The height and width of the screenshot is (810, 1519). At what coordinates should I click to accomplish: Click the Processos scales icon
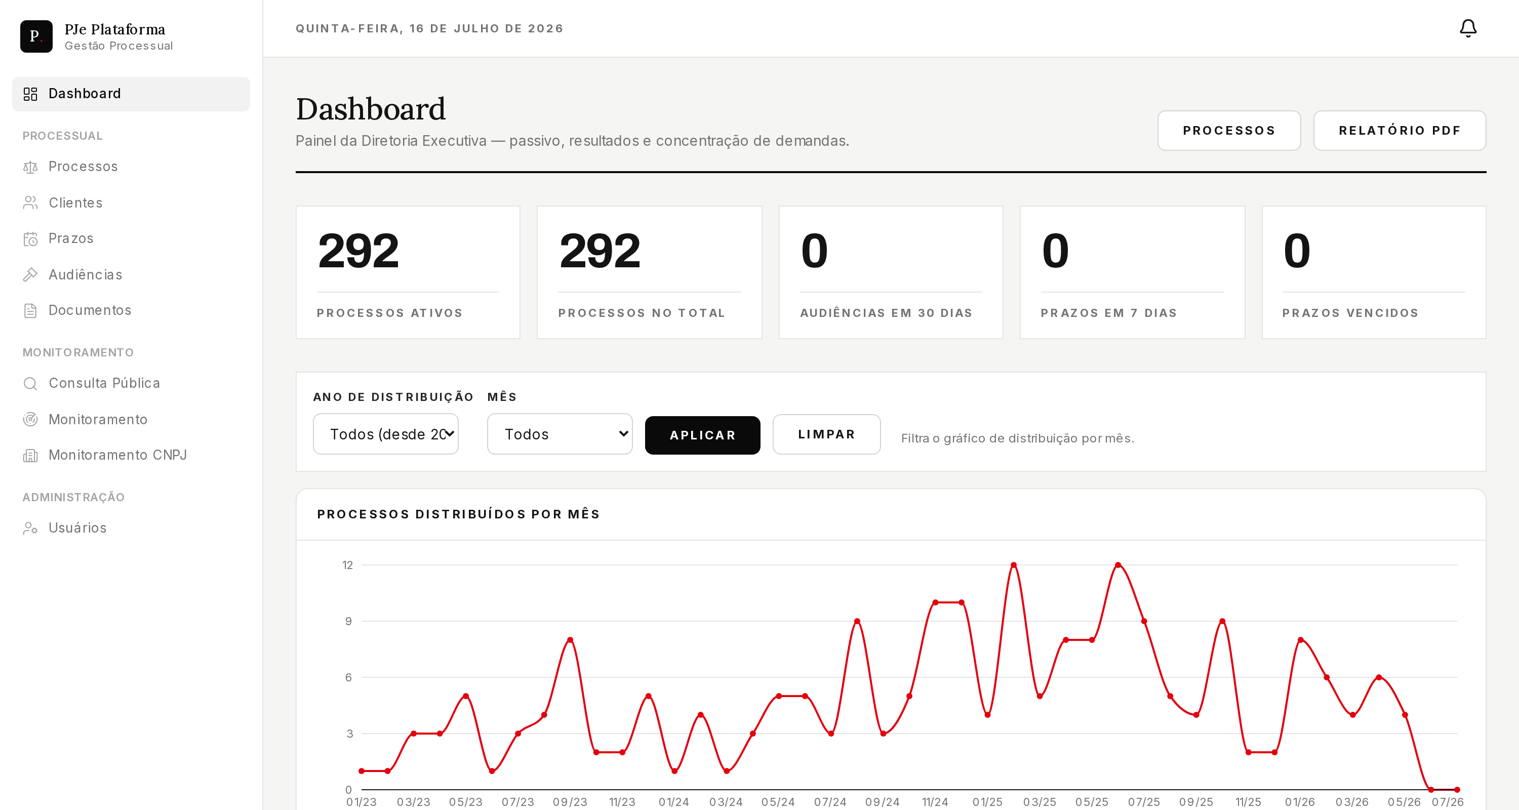(x=30, y=167)
